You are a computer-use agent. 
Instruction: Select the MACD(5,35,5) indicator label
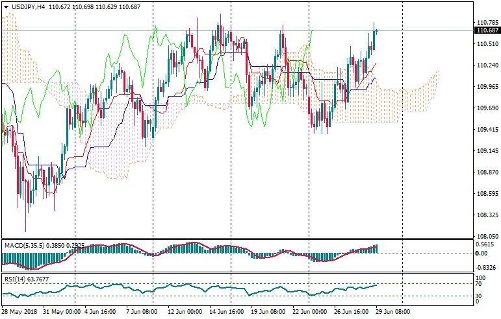25,246
